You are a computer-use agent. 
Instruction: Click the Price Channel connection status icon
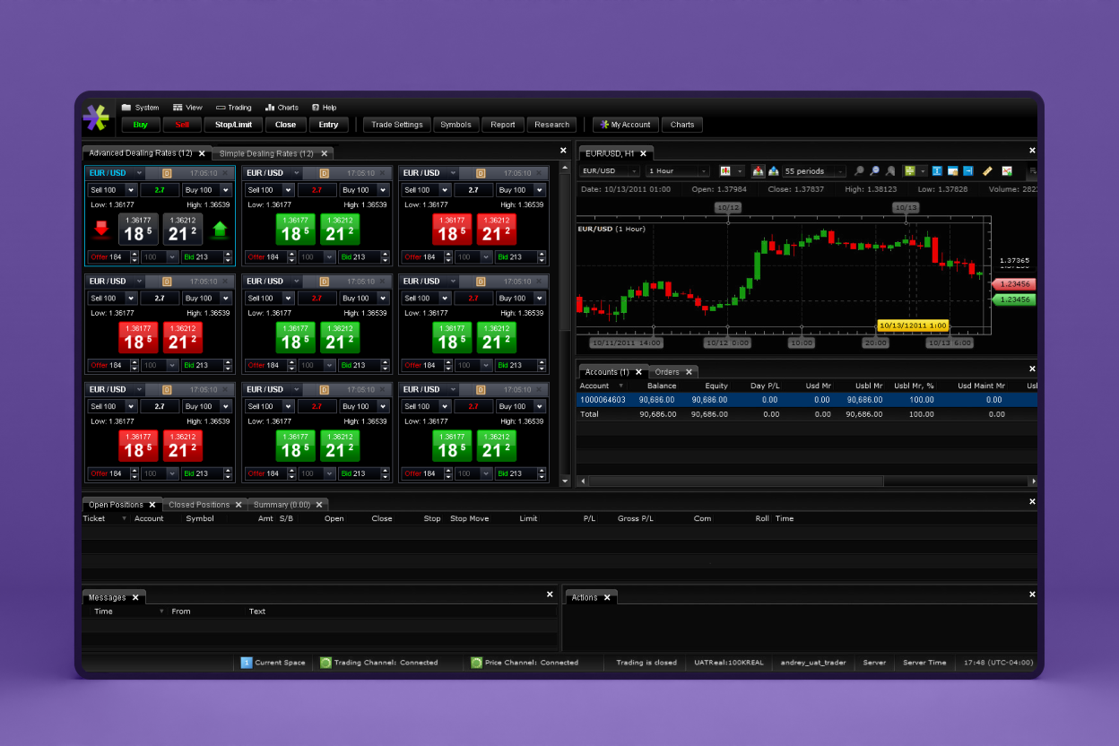click(477, 663)
